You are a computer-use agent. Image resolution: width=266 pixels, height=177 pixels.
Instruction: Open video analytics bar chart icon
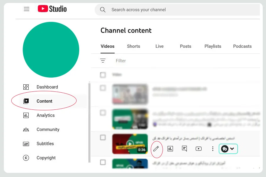click(170, 149)
